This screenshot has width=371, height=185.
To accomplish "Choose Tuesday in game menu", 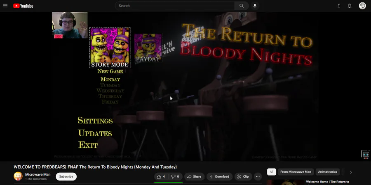I will [x=110, y=85].
